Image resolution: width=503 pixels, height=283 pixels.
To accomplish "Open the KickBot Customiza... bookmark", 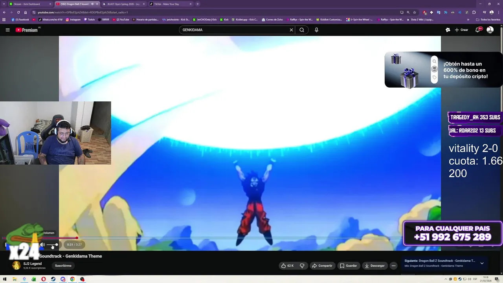I will (x=329, y=19).
